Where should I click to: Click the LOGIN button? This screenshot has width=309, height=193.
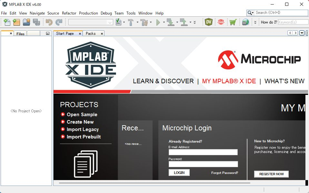click(179, 173)
